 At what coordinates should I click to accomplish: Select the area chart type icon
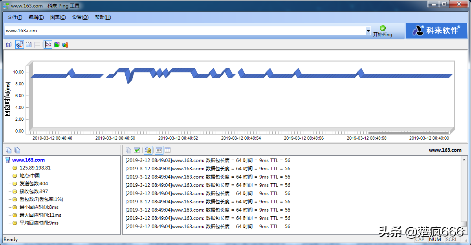coord(57,44)
